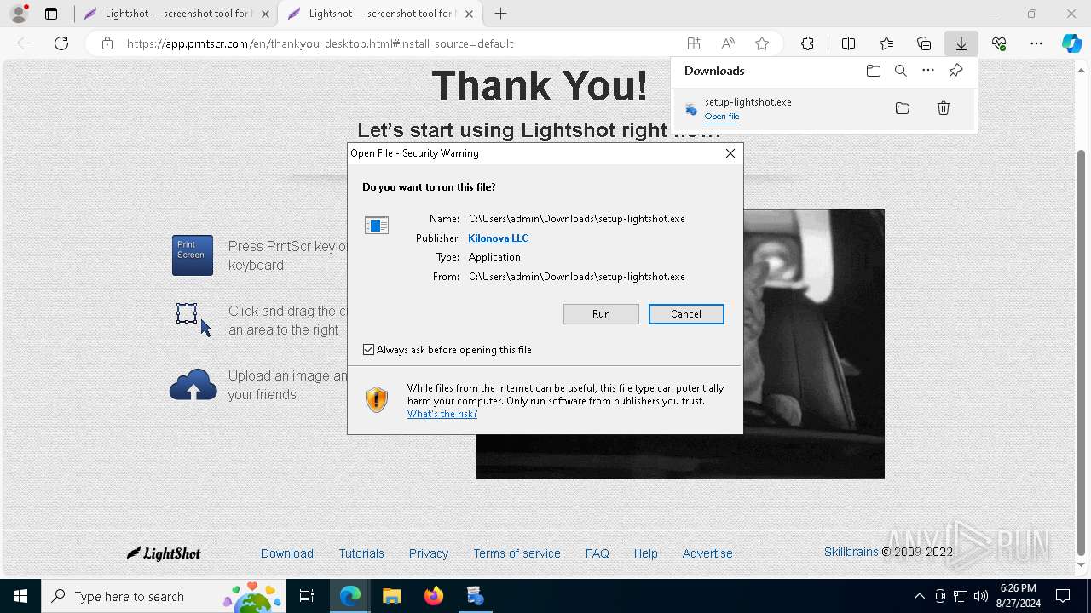Open a new browser tab
Image resolution: width=1091 pixels, height=613 pixels.
(501, 14)
